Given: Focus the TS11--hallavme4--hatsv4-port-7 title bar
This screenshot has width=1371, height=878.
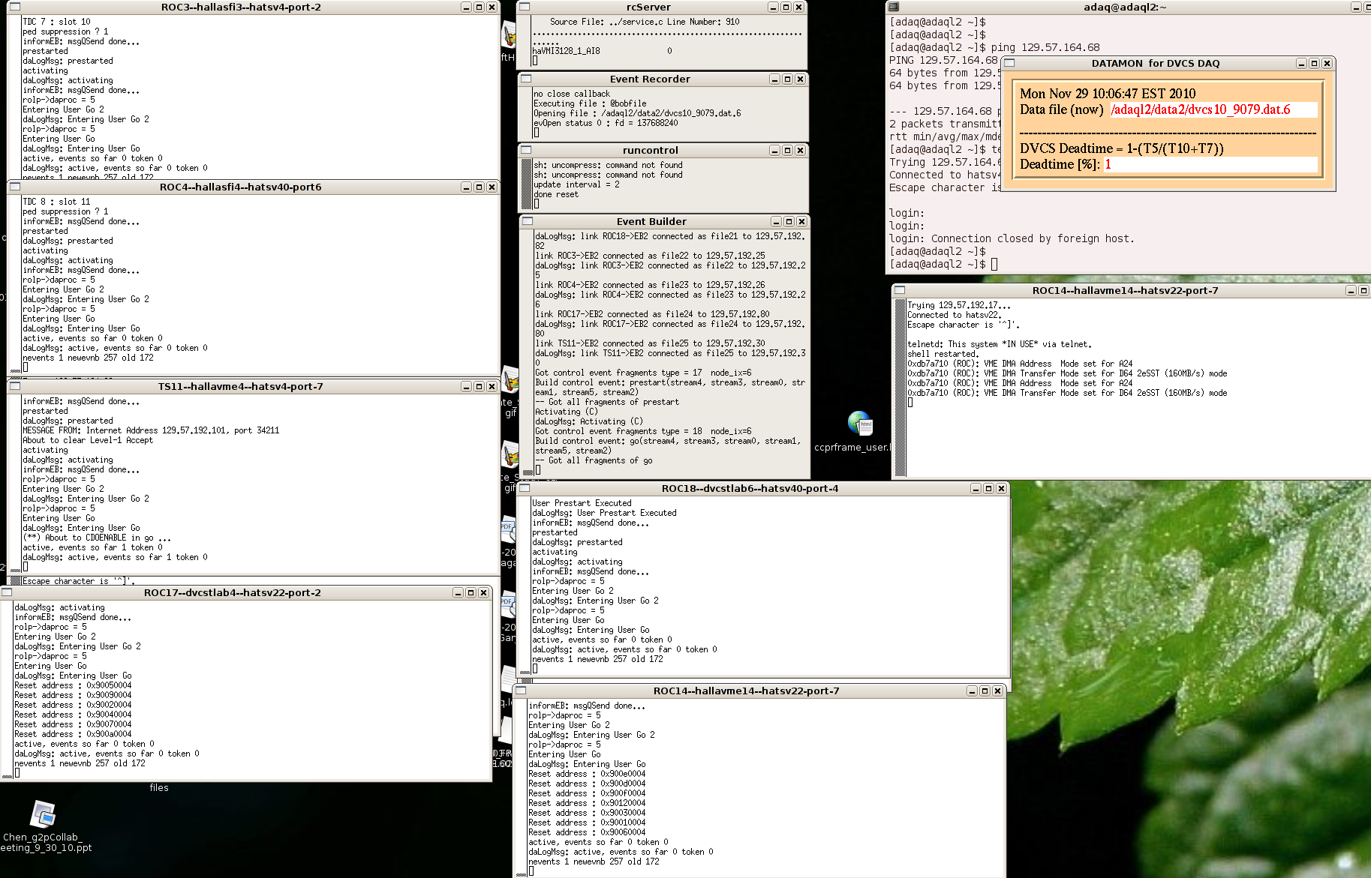Looking at the screenshot, I should tap(240, 386).
